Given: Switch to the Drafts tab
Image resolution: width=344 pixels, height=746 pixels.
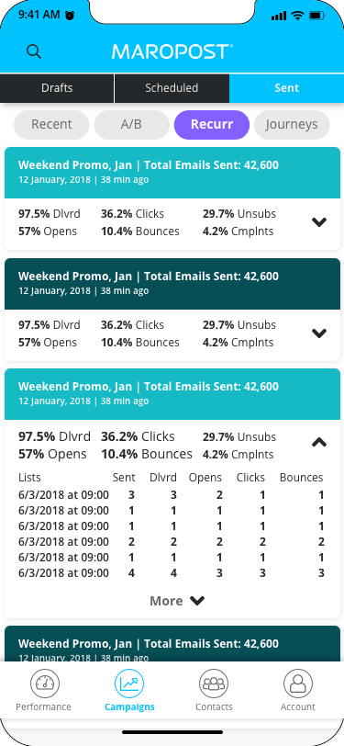Looking at the screenshot, I should click(x=57, y=88).
